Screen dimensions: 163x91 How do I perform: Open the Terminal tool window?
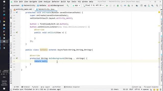[x=25, y=87]
